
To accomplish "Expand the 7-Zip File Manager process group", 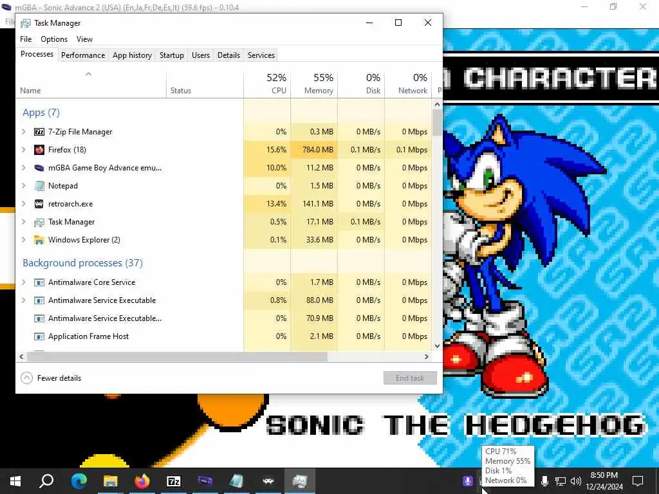I will coord(24,132).
